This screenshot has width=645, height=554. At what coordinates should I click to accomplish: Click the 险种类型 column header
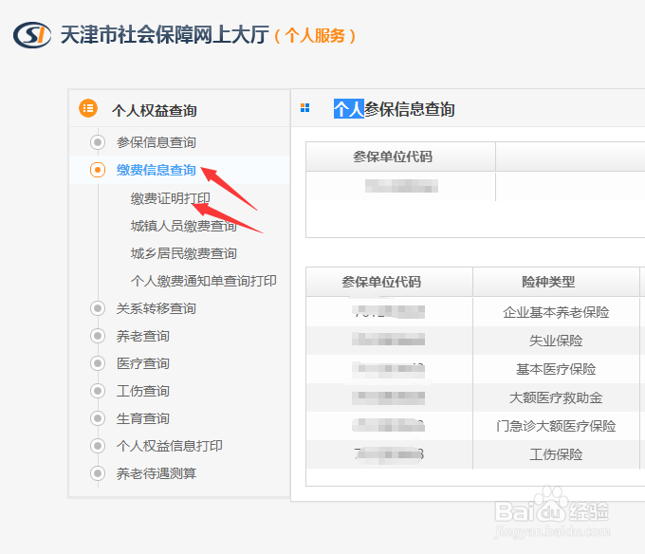point(547,282)
